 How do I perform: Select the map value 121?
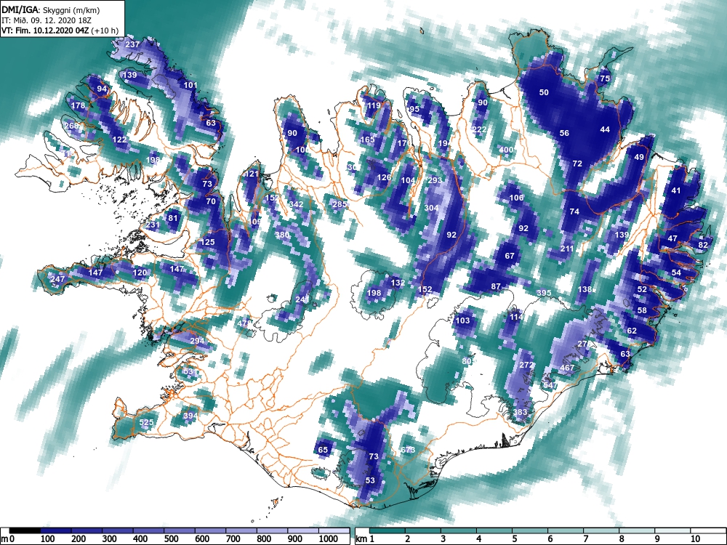click(252, 174)
